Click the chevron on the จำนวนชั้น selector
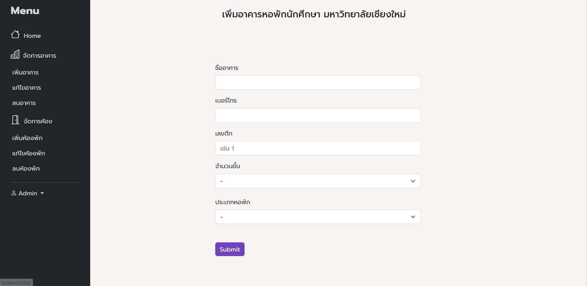This screenshot has height=286, width=587. (x=413, y=181)
